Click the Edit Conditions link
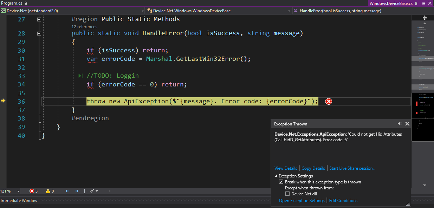434x208 pixels. click(x=343, y=201)
